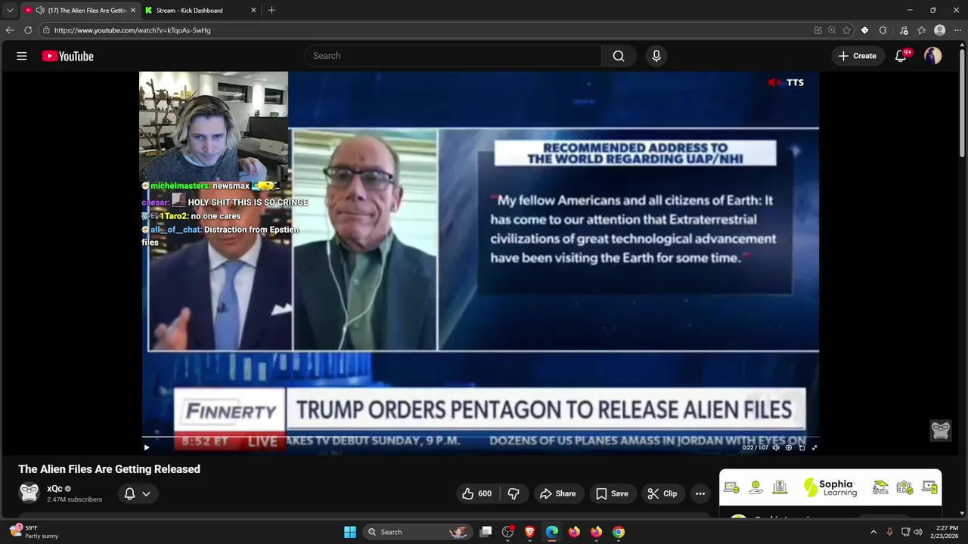Focus the YouTube search field

click(452, 56)
